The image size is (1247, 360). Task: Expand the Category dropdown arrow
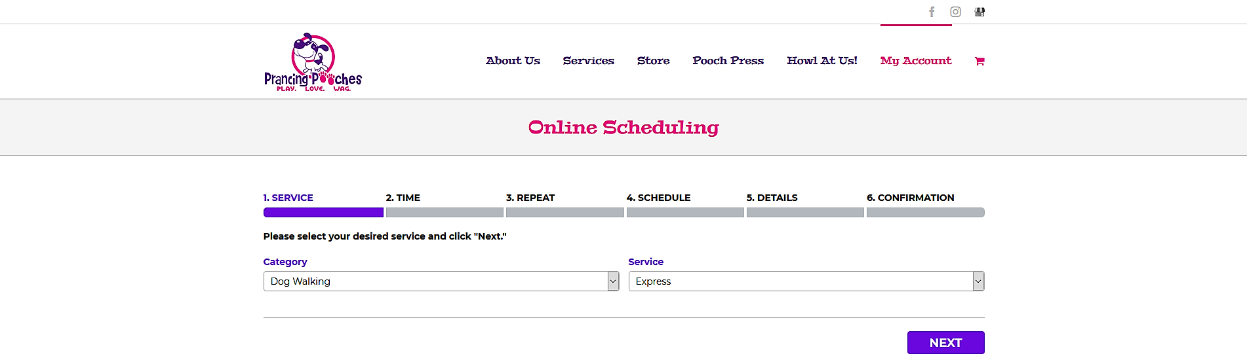[x=613, y=281]
